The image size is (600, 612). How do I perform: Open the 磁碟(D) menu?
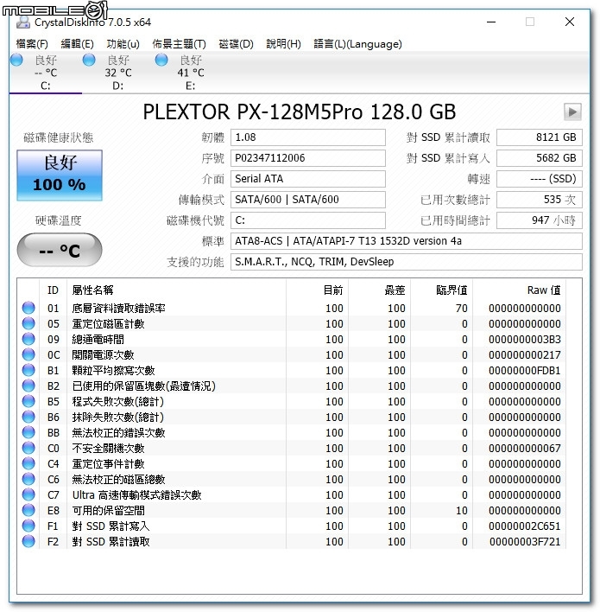point(236,44)
